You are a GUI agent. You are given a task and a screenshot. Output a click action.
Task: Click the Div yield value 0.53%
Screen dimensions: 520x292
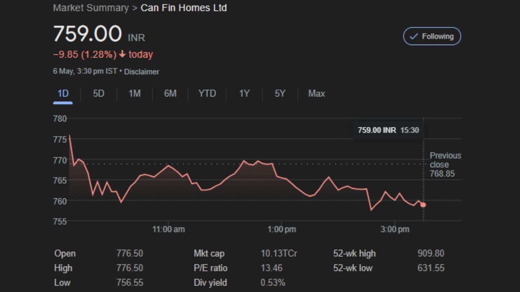(273, 283)
